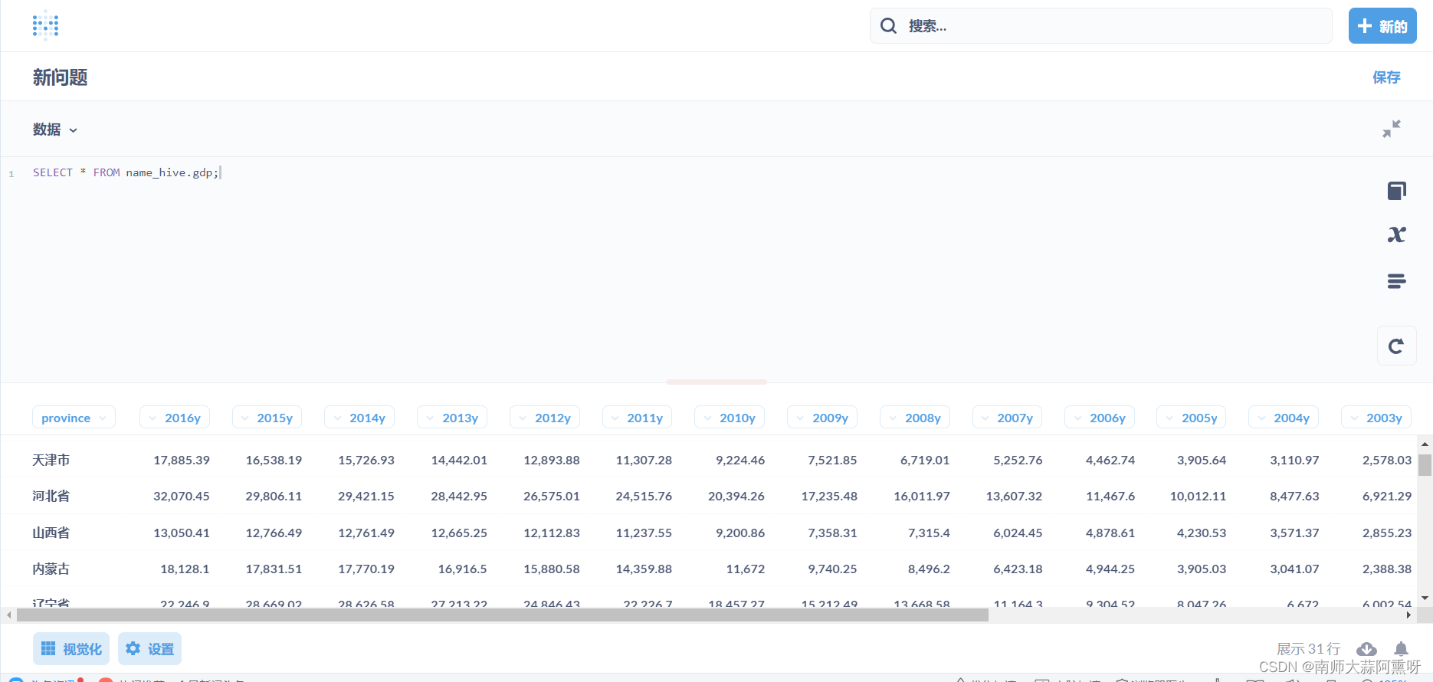Select the 山西省 province cell

click(51, 533)
